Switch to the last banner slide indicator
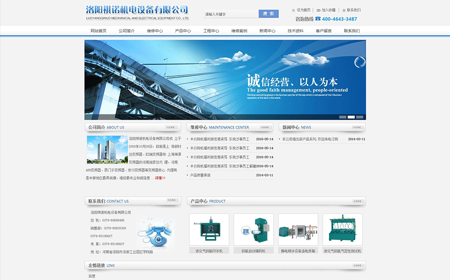 click(x=360, y=117)
